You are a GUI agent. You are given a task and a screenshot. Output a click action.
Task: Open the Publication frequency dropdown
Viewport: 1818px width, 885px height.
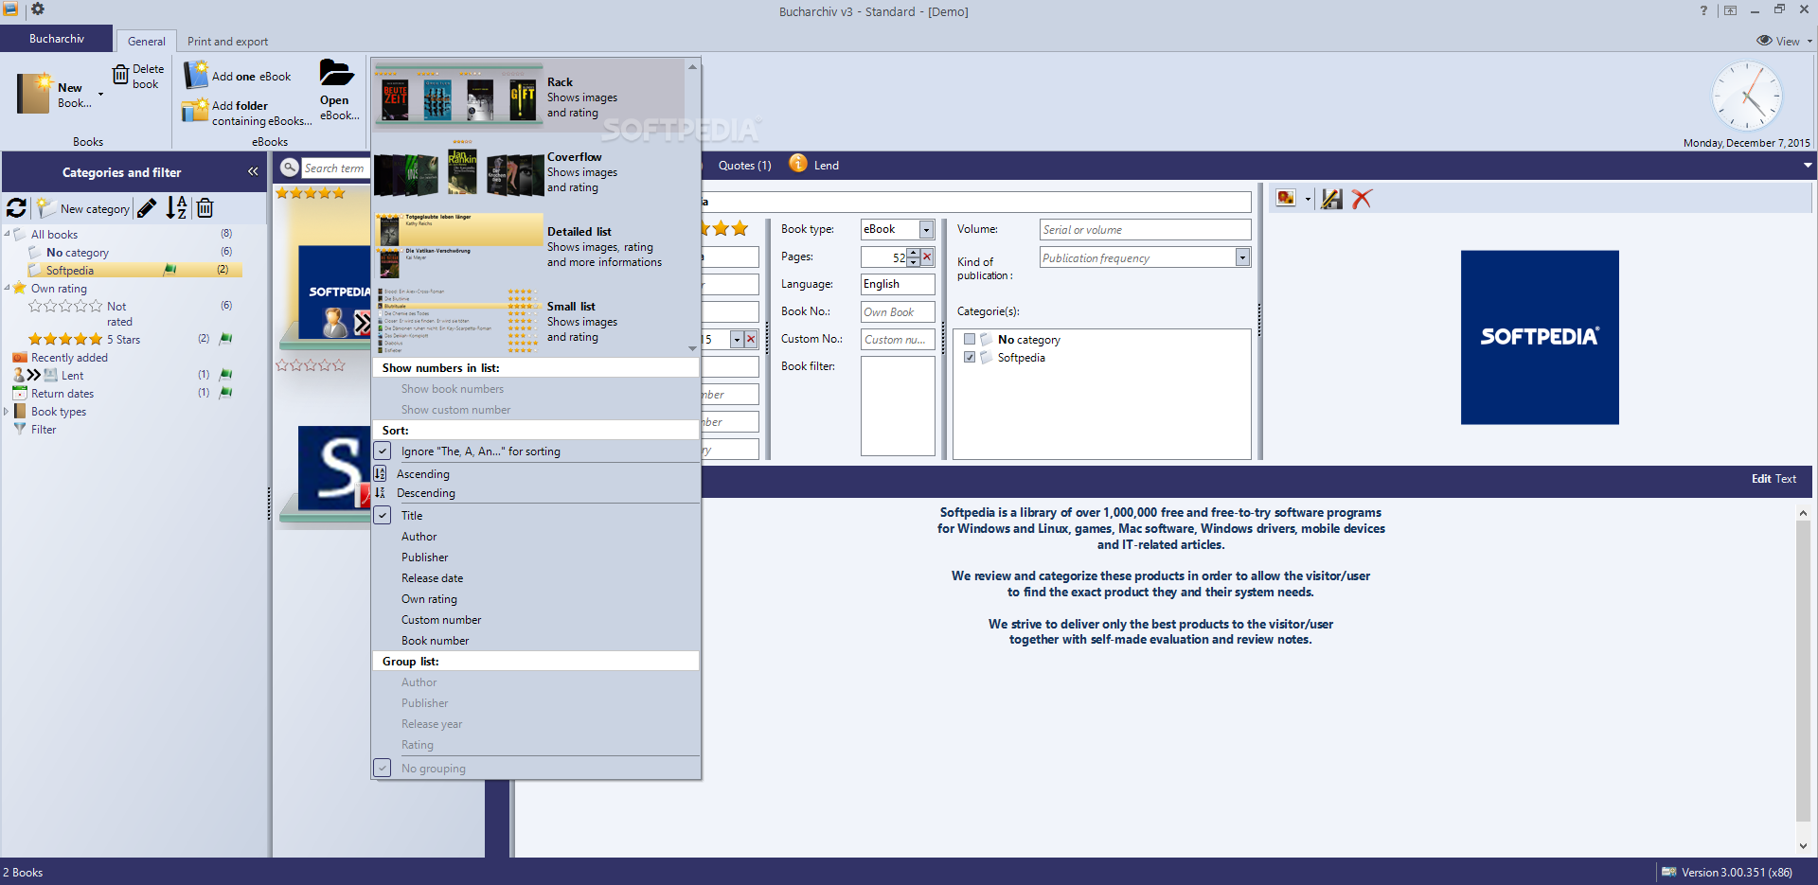pyautogui.click(x=1242, y=257)
